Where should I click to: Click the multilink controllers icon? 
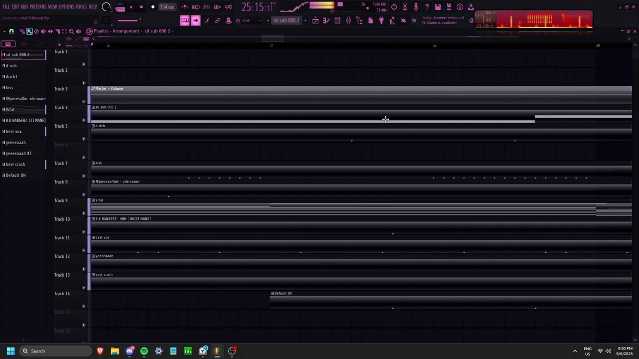click(218, 20)
